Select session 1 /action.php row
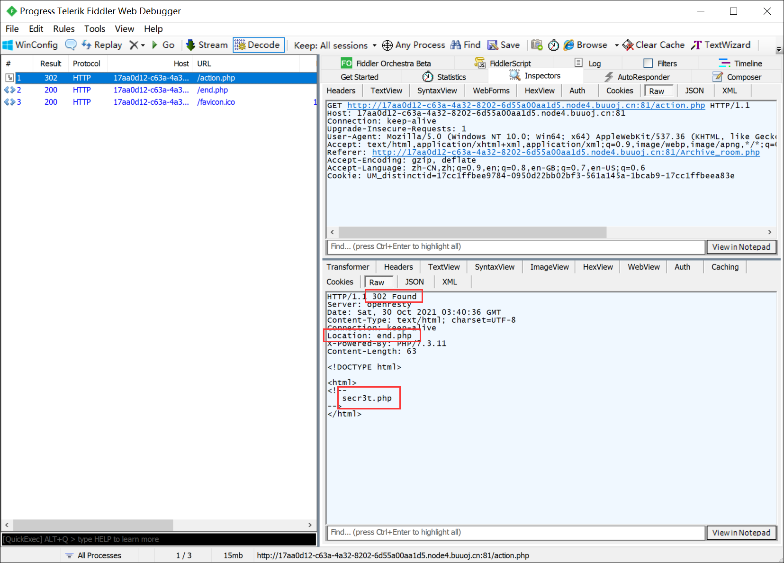 159,78
